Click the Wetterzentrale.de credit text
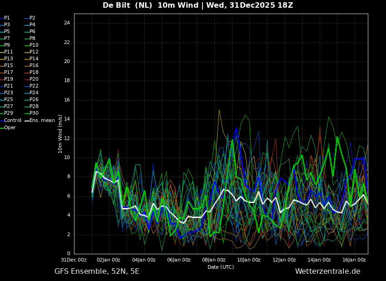The height and width of the screenshot is (281, 386). pos(328,271)
